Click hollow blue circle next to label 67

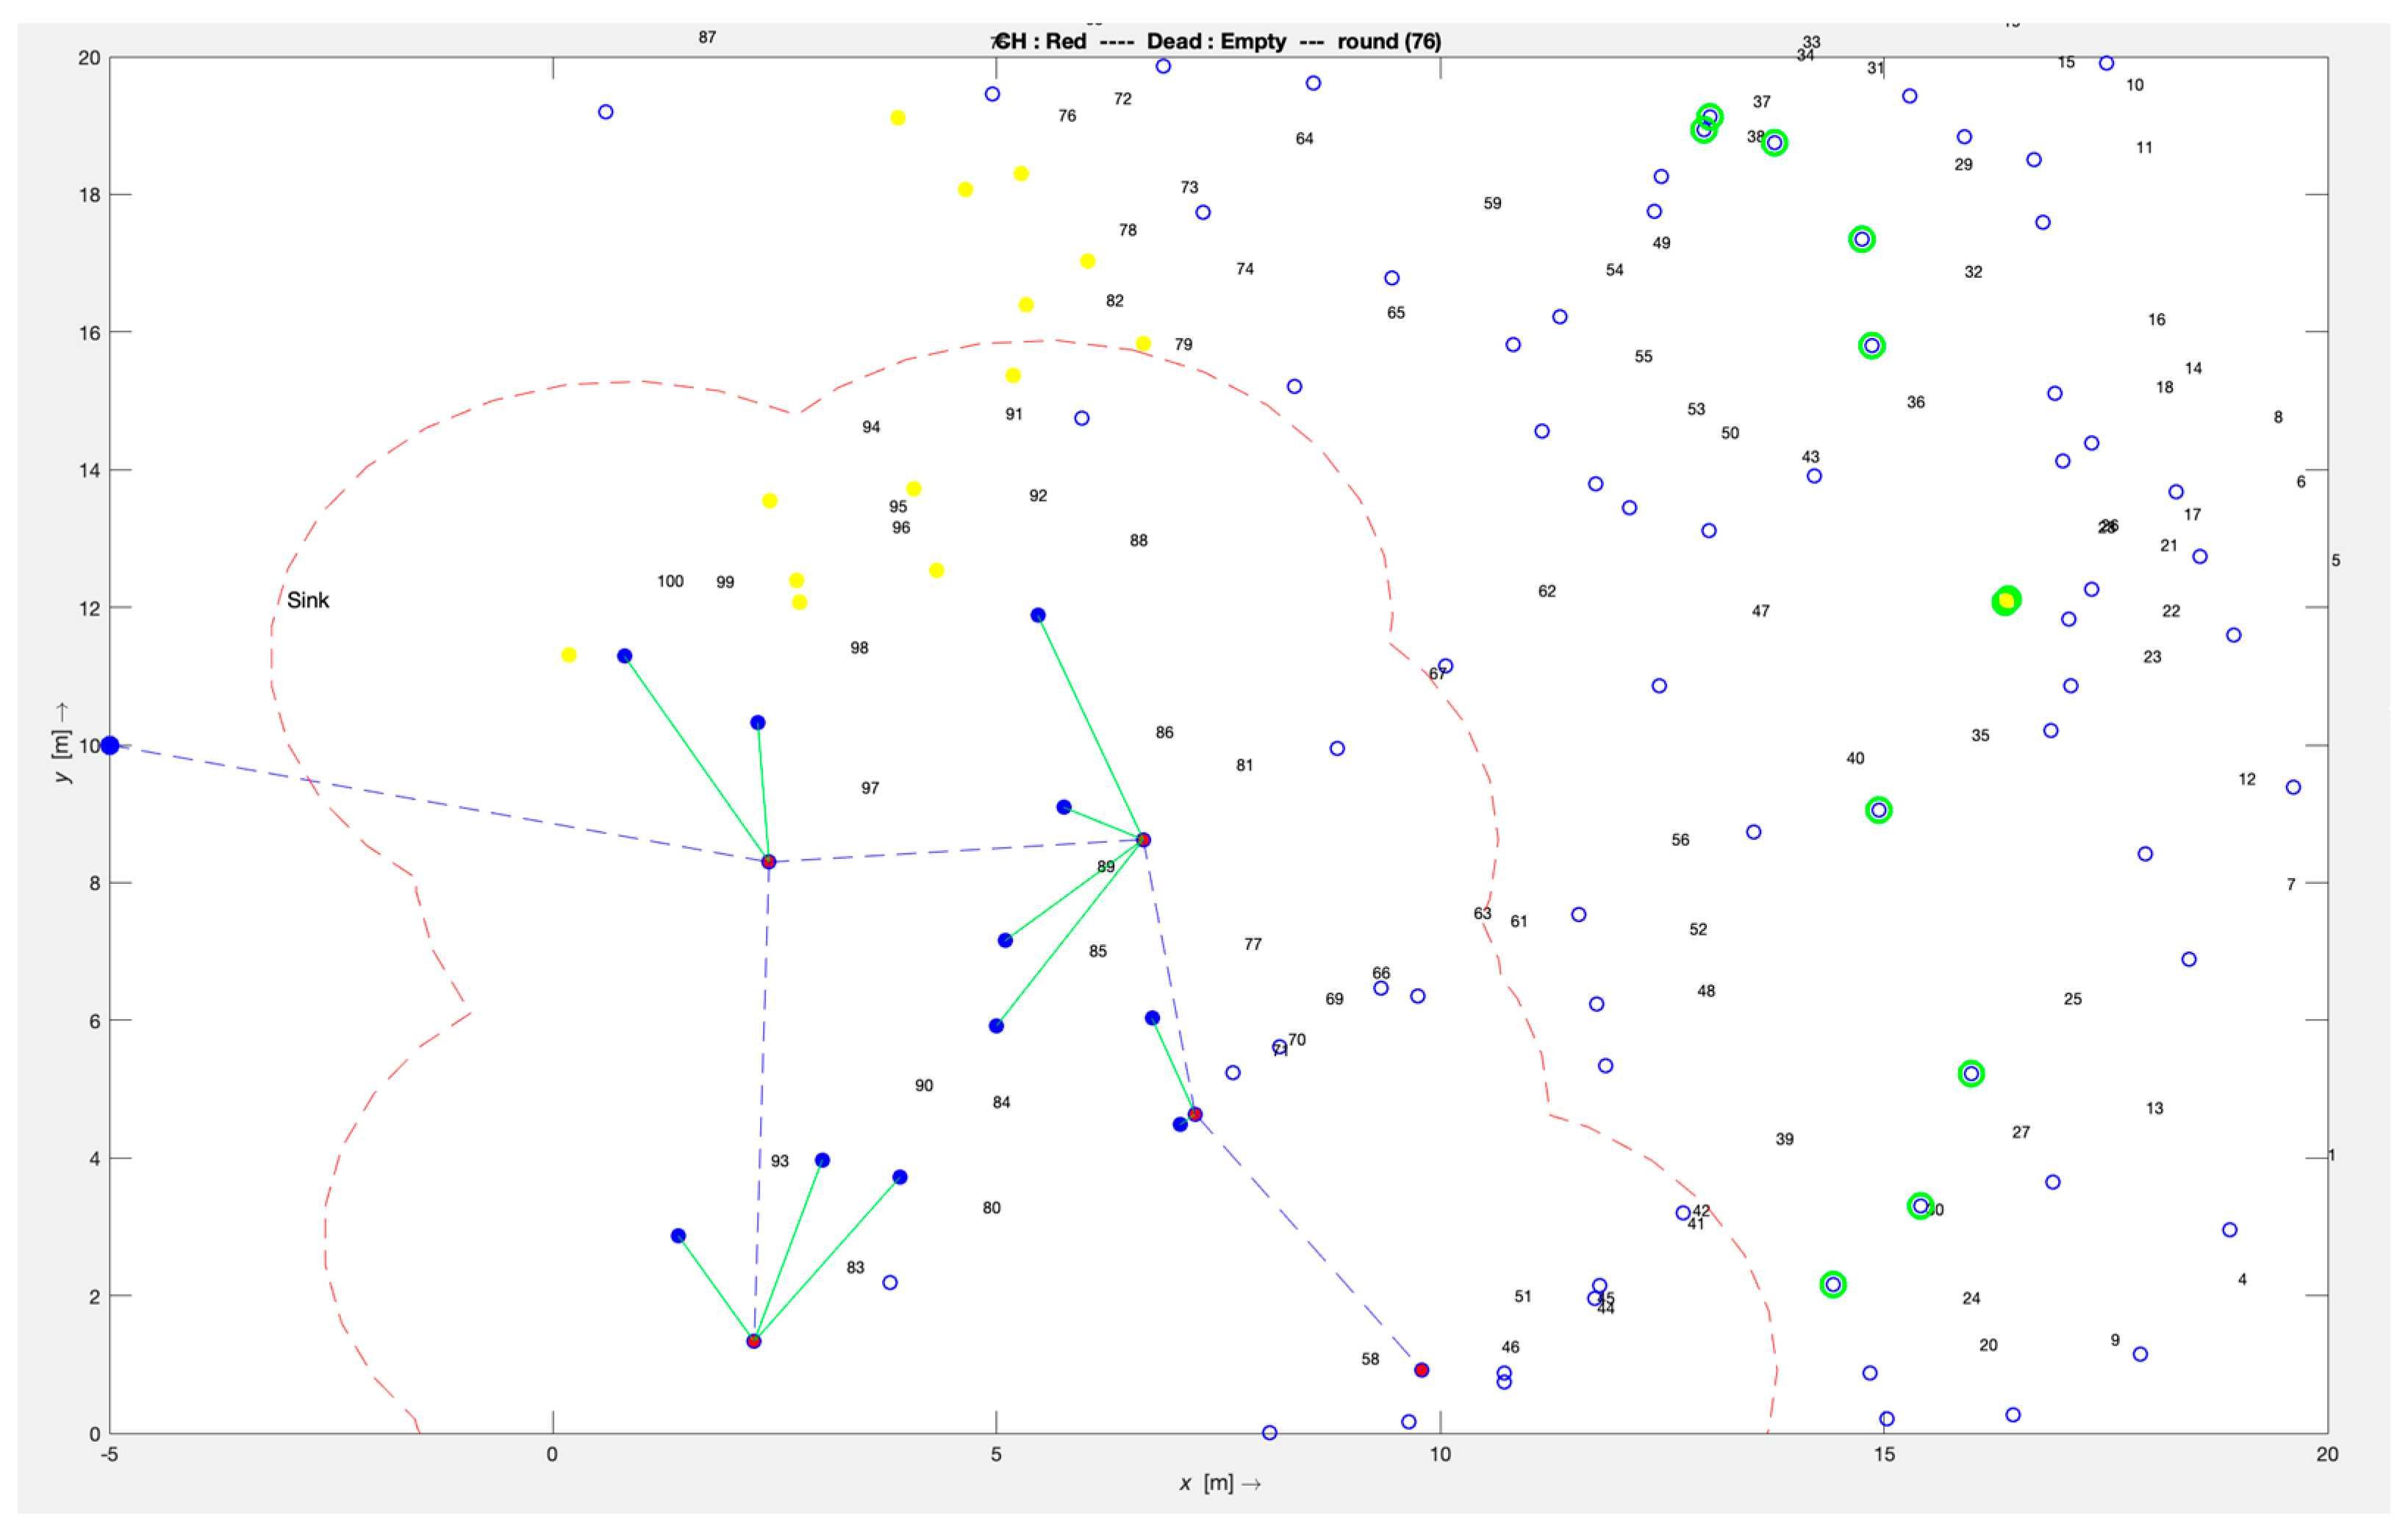click(1445, 666)
